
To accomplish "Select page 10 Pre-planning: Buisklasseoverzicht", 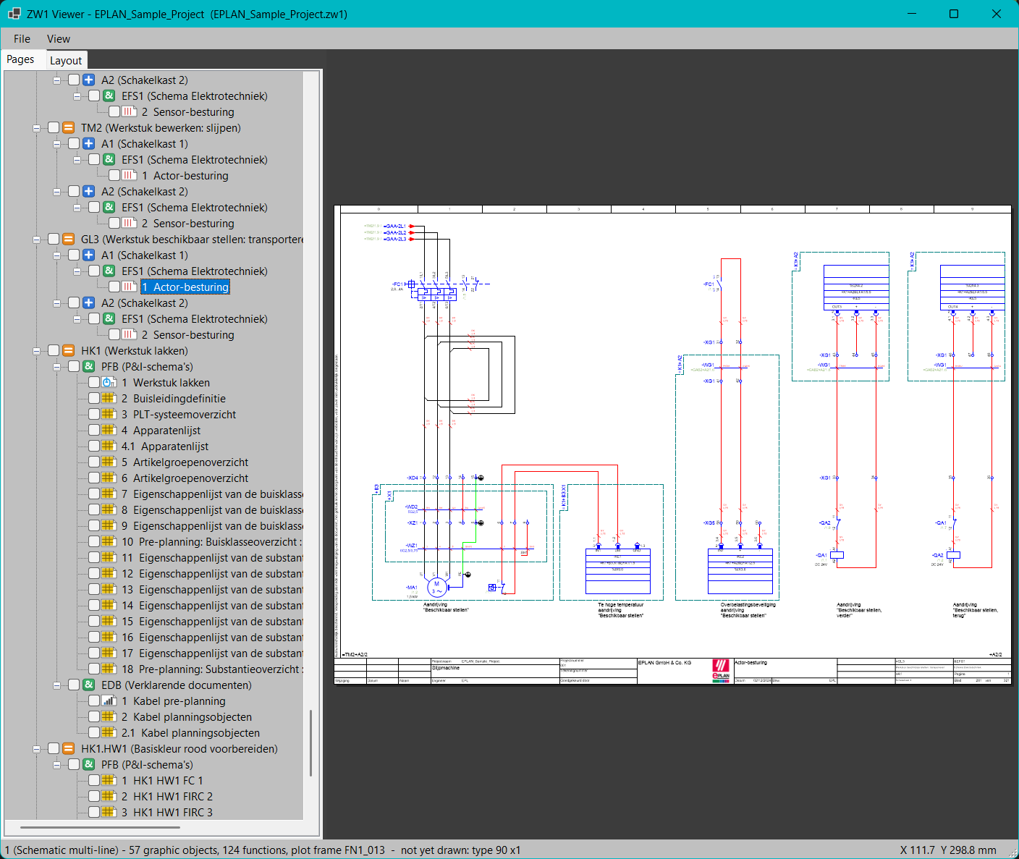I will click(211, 542).
